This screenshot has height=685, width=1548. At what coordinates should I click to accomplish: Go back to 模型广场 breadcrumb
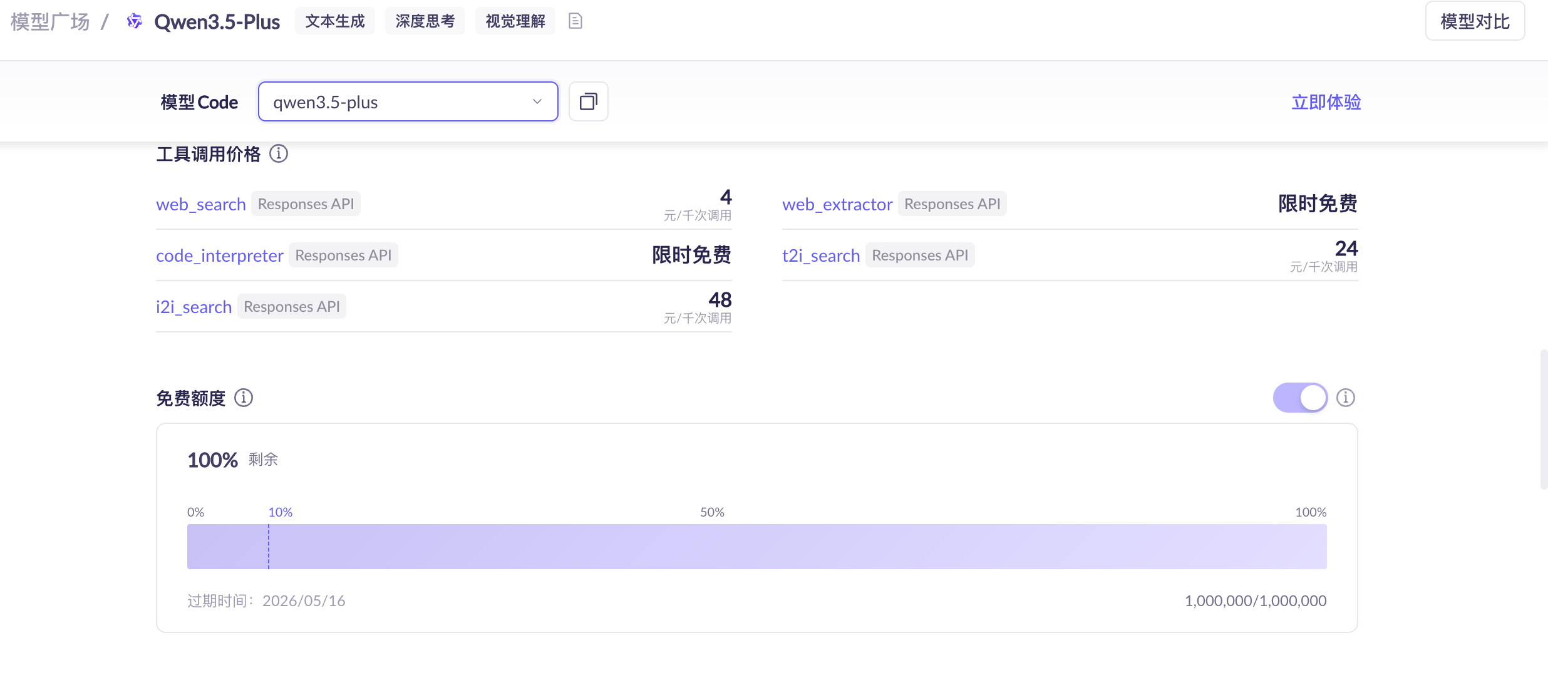50,21
